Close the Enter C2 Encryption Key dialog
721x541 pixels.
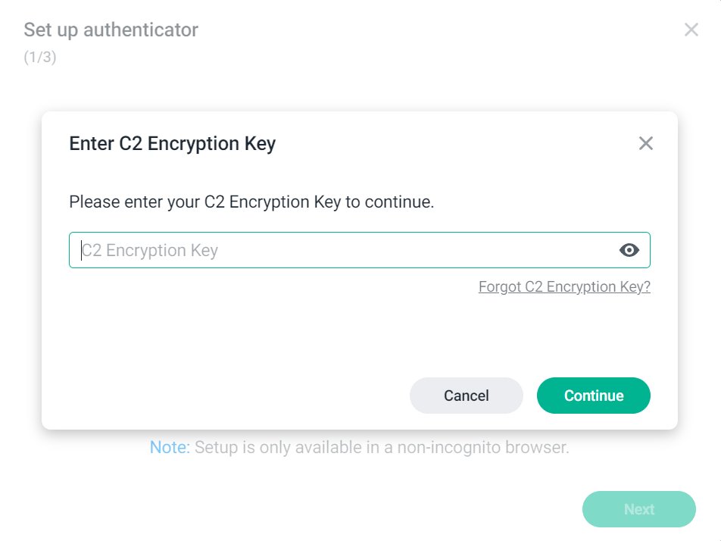pos(645,143)
